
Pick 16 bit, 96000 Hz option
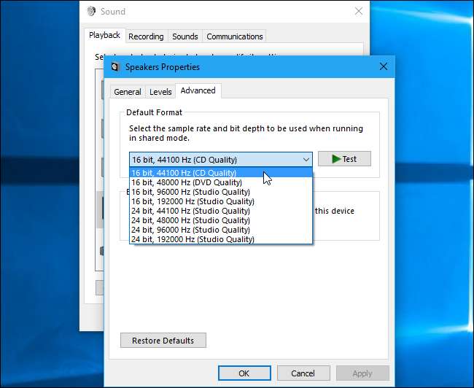point(193,192)
